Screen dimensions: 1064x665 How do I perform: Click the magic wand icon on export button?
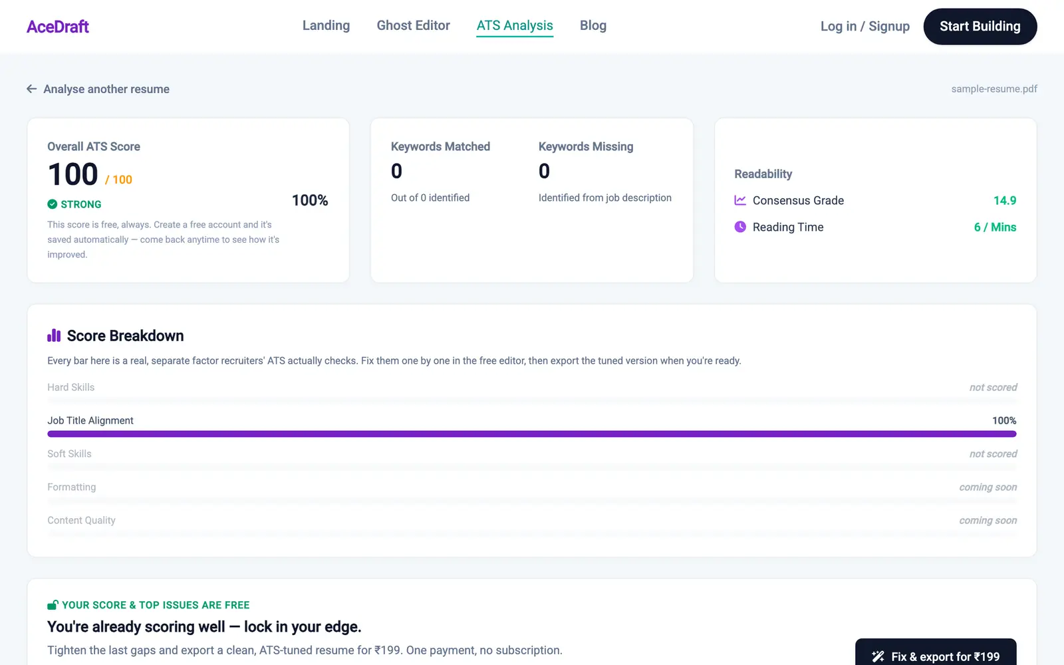coord(878,656)
